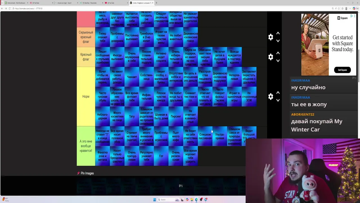
Task: Select tile Тату
Action: [x=132, y=116]
